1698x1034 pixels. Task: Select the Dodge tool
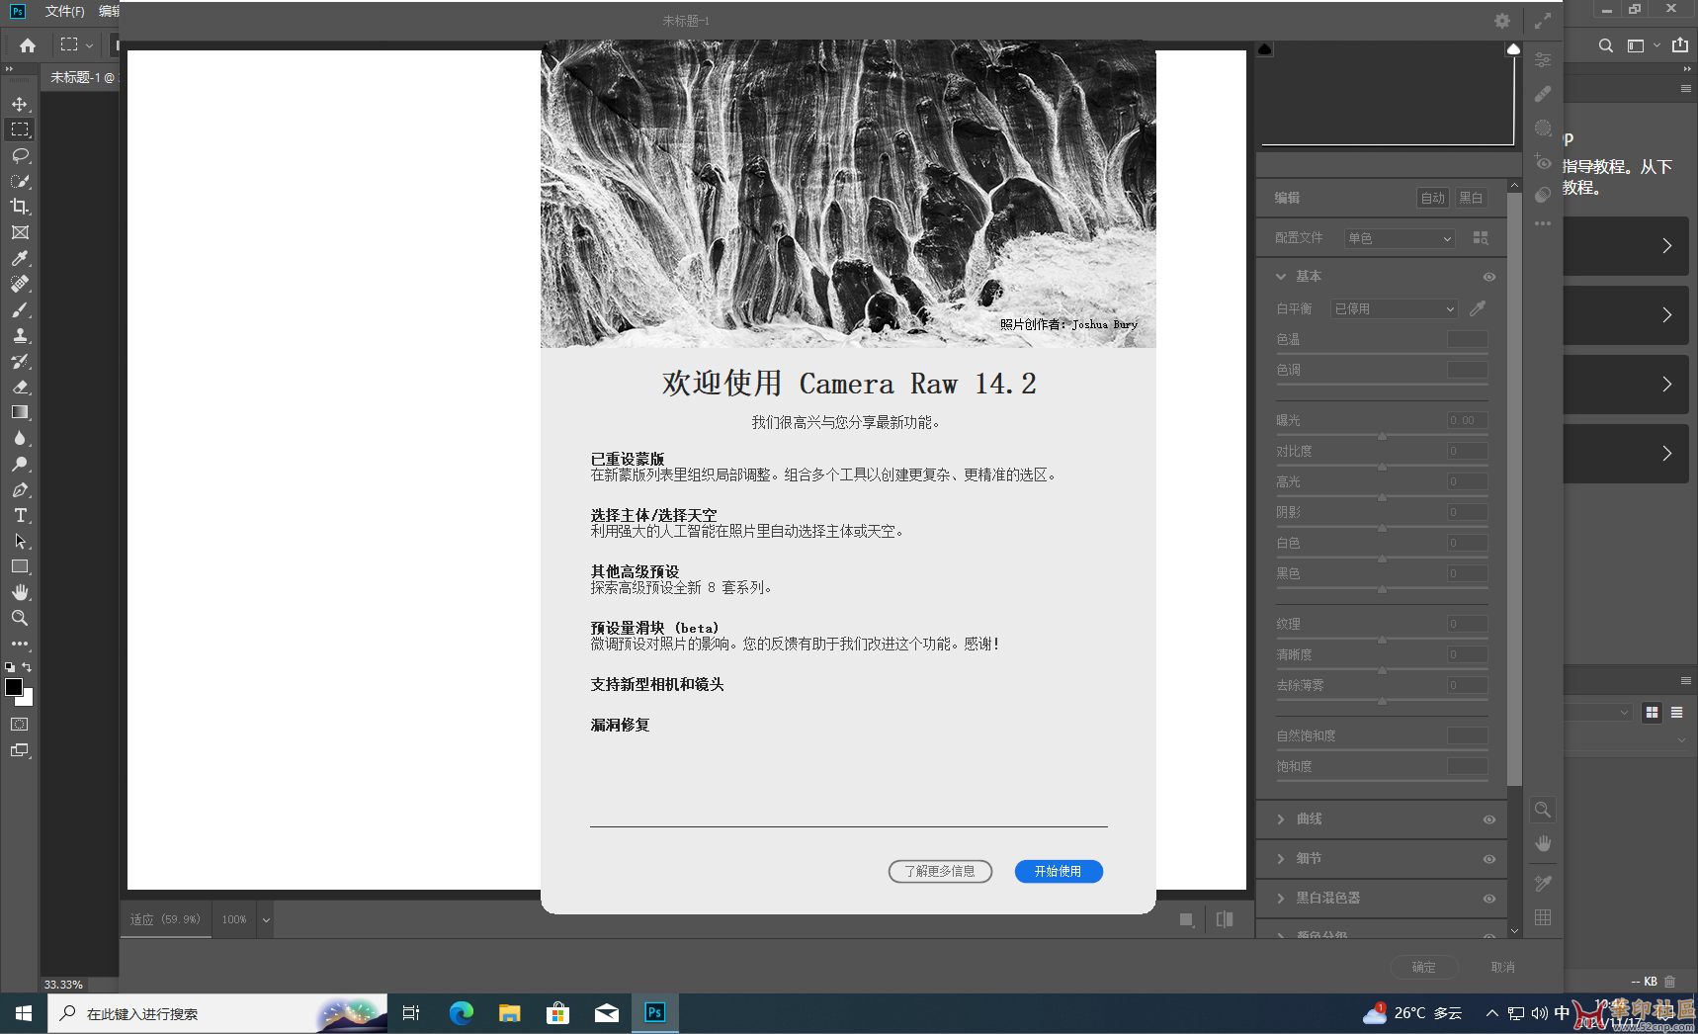coord(20,464)
